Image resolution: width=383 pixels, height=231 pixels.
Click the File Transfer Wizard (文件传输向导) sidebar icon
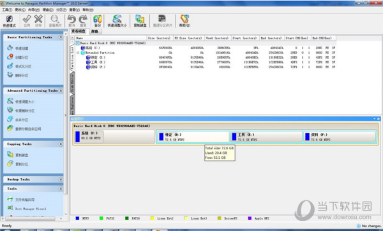[10, 199]
